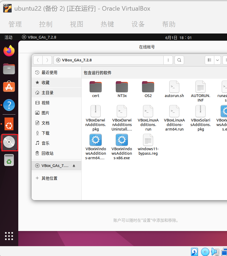227x256 pixels.
Task: Open the Trash icon in the dock
Action: (9, 160)
